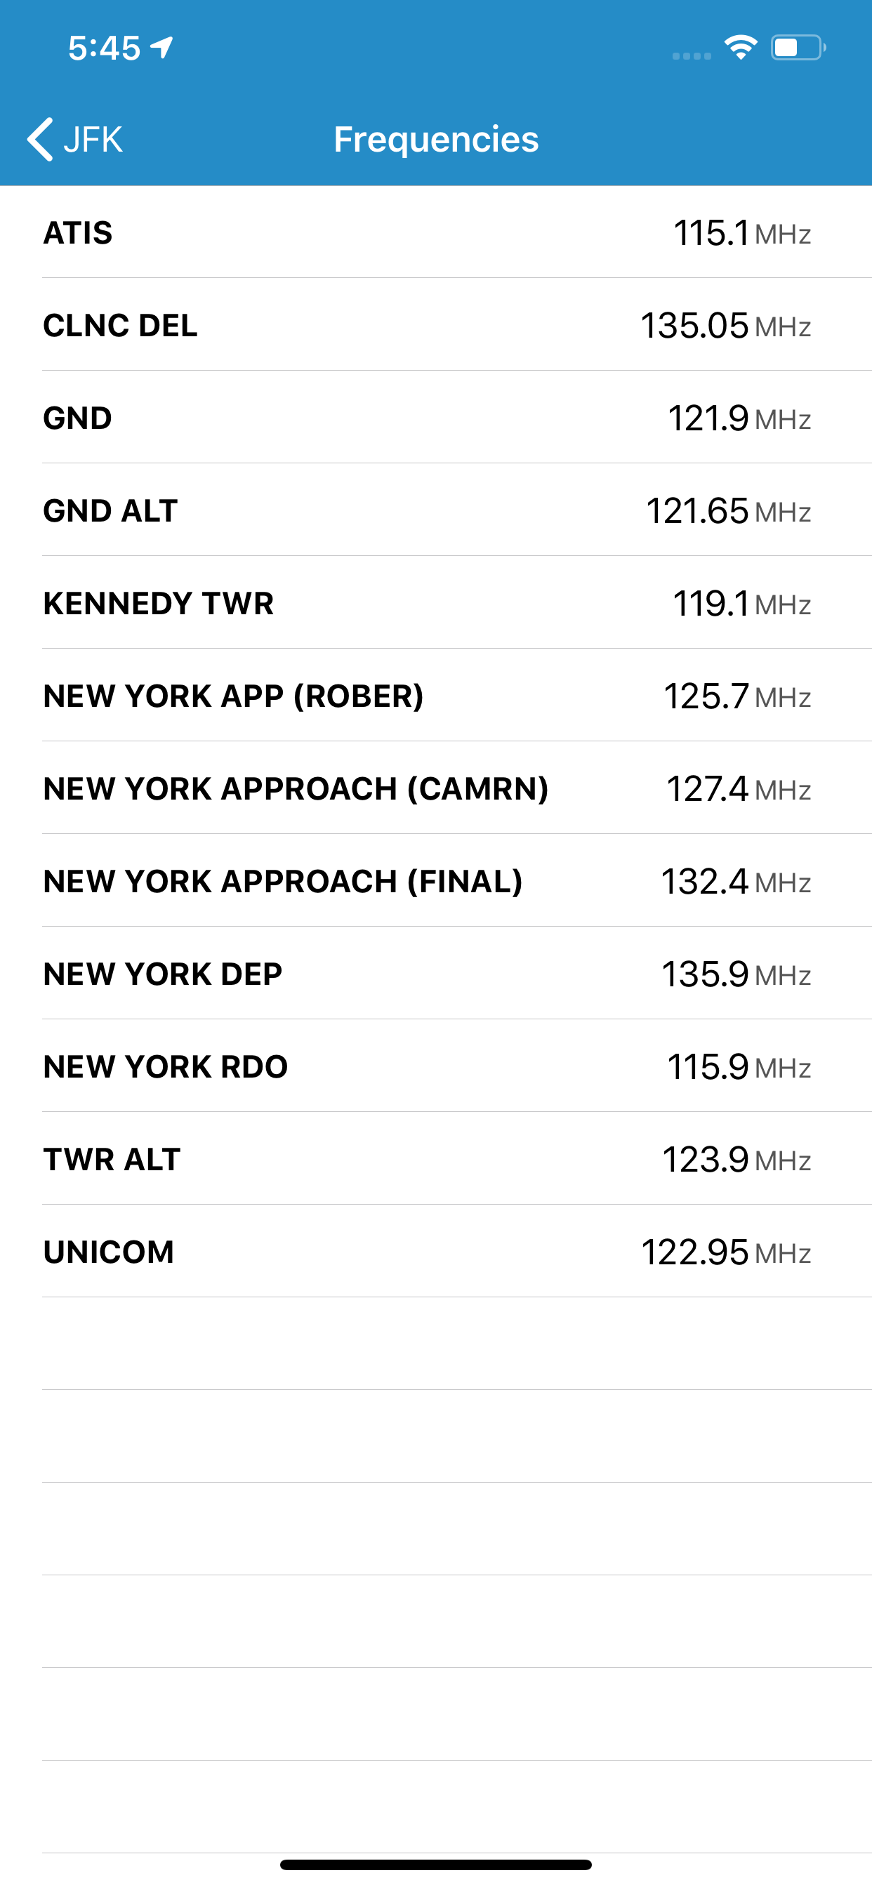Go back using the JFK label

[93, 139]
